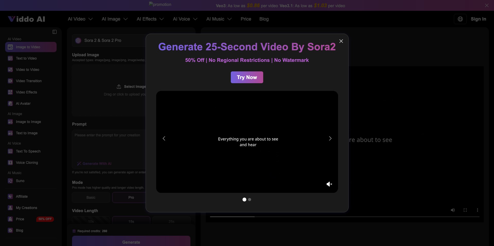Expand the AI Voice menu
The image size is (494, 246).
(185, 19)
